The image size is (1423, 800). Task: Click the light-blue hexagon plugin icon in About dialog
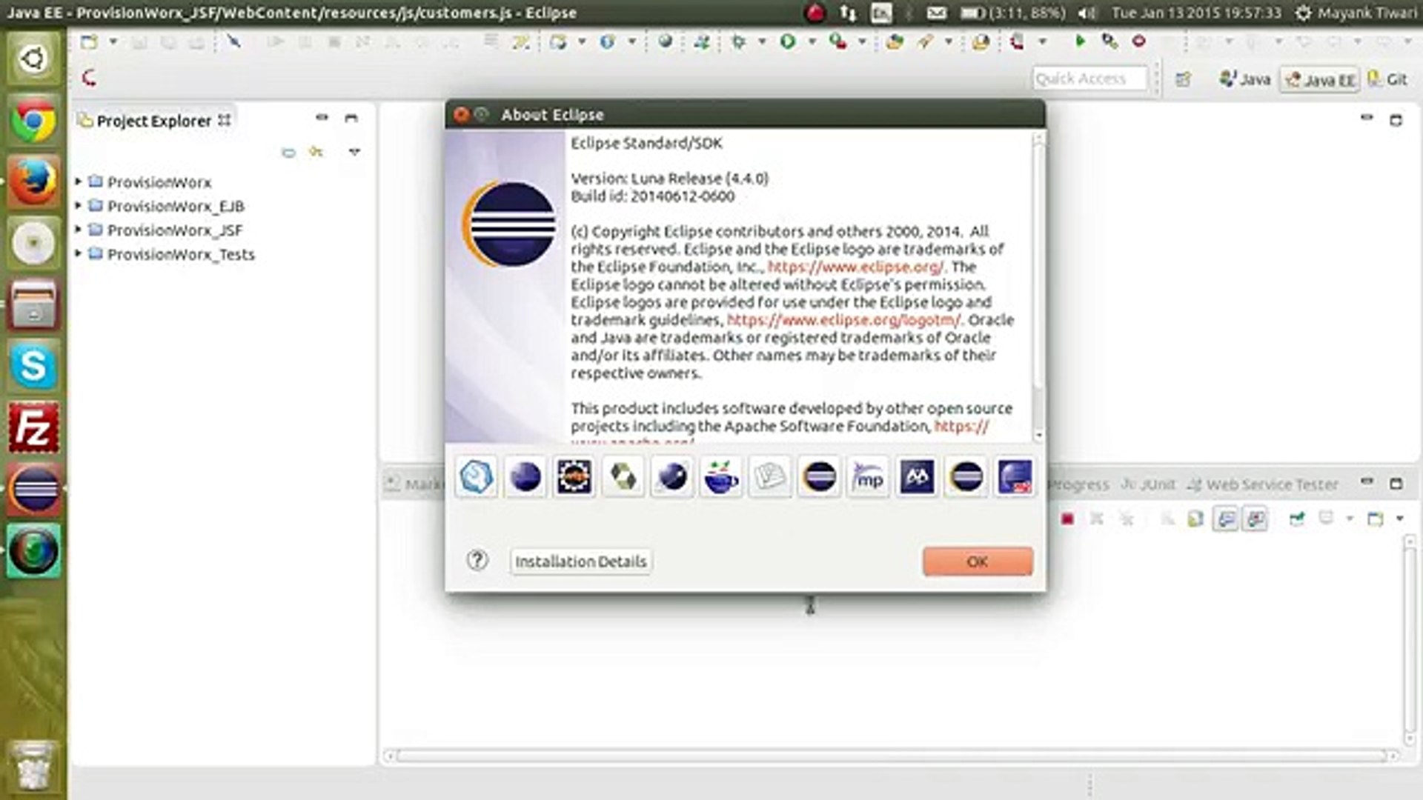tap(476, 477)
